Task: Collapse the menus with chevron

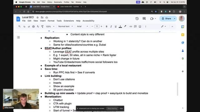Action: pos(172,26)
